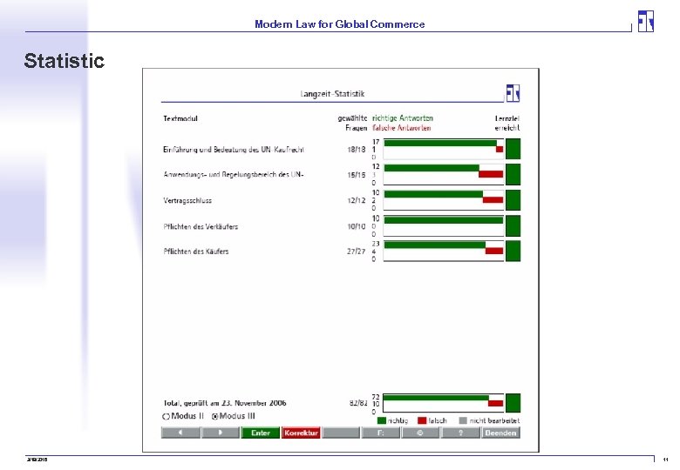Click the '18/18' questions value
Viewport: 680px width, 470px height.
(357, 150)
